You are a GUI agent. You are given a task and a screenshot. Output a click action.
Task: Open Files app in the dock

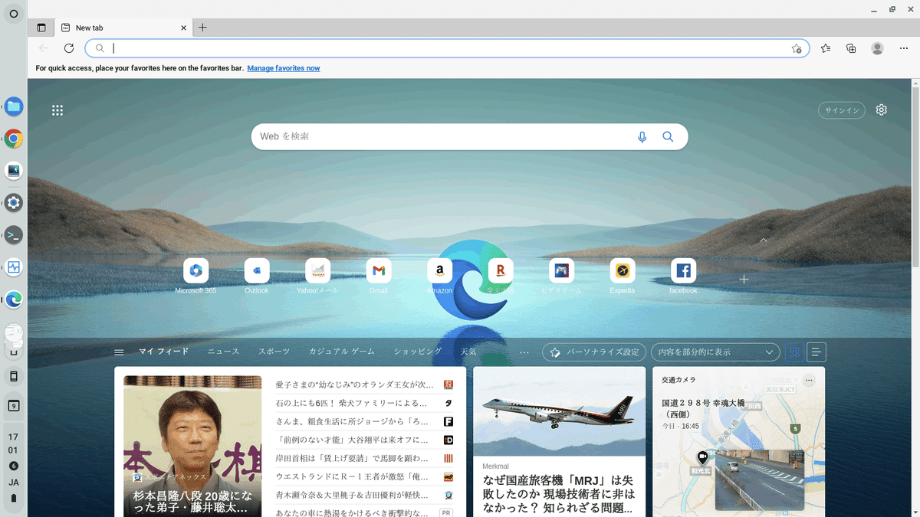coord(13,106)
